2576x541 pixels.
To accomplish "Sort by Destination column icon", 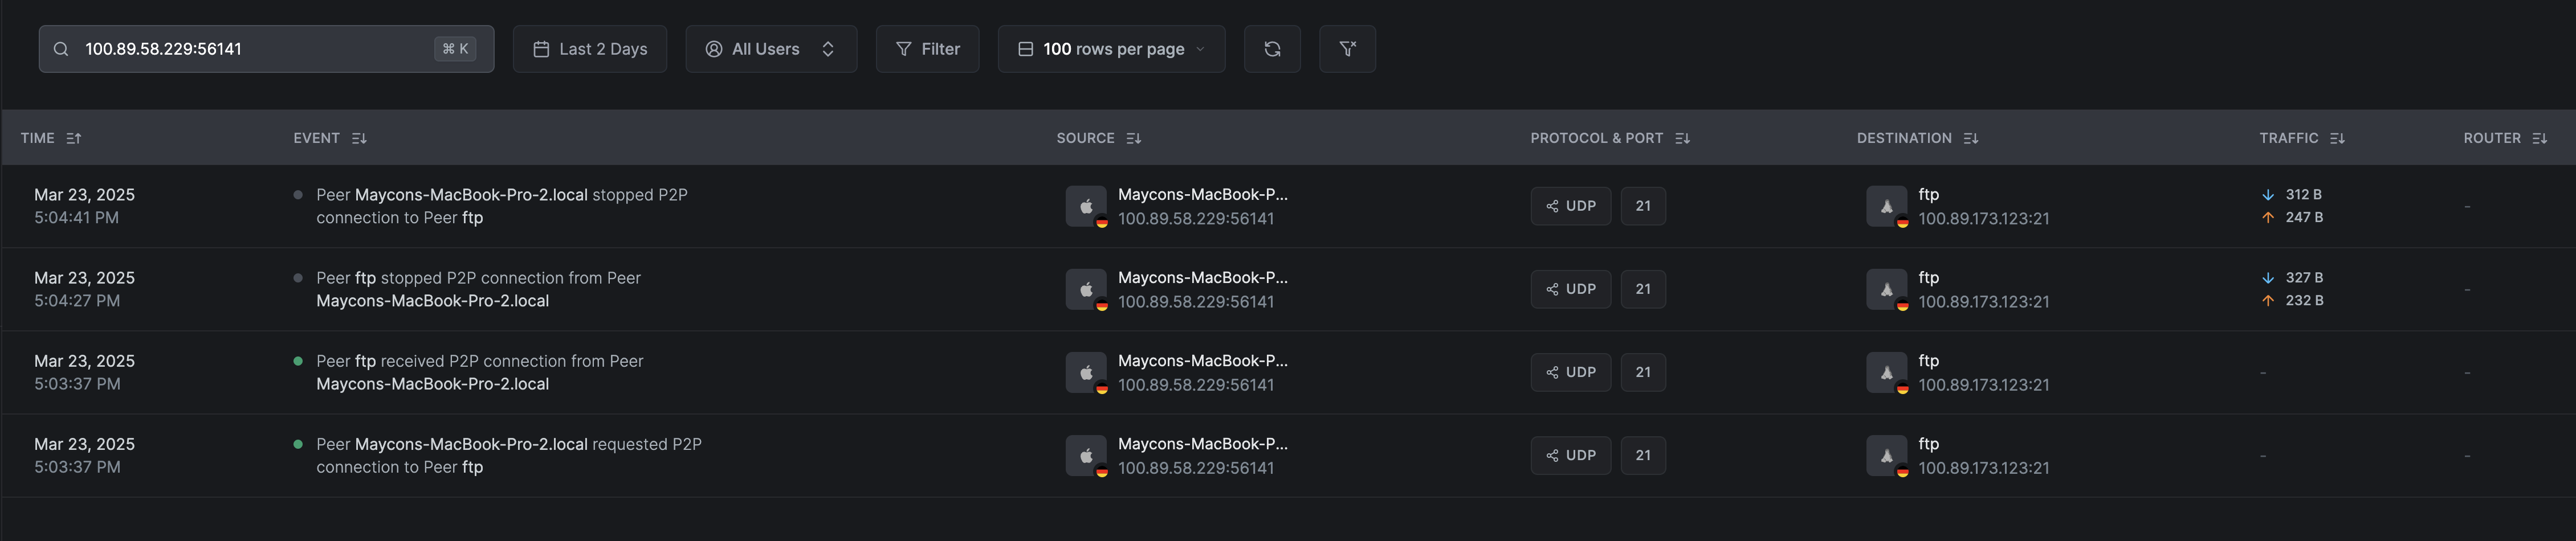I will pos(1970,138).
